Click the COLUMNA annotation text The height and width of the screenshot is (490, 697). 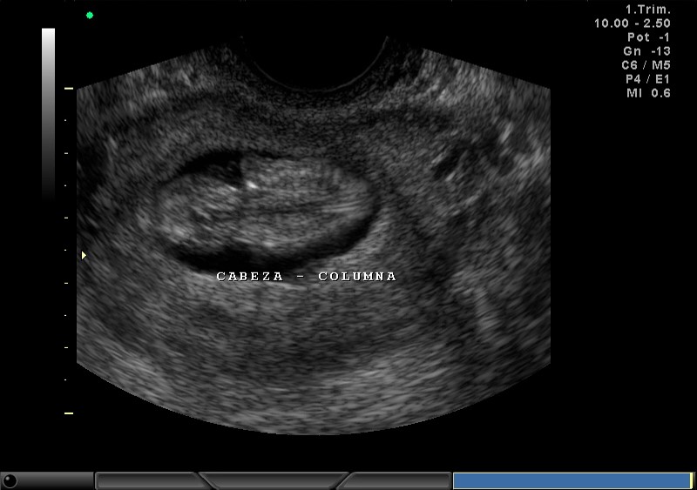(357, 276)
